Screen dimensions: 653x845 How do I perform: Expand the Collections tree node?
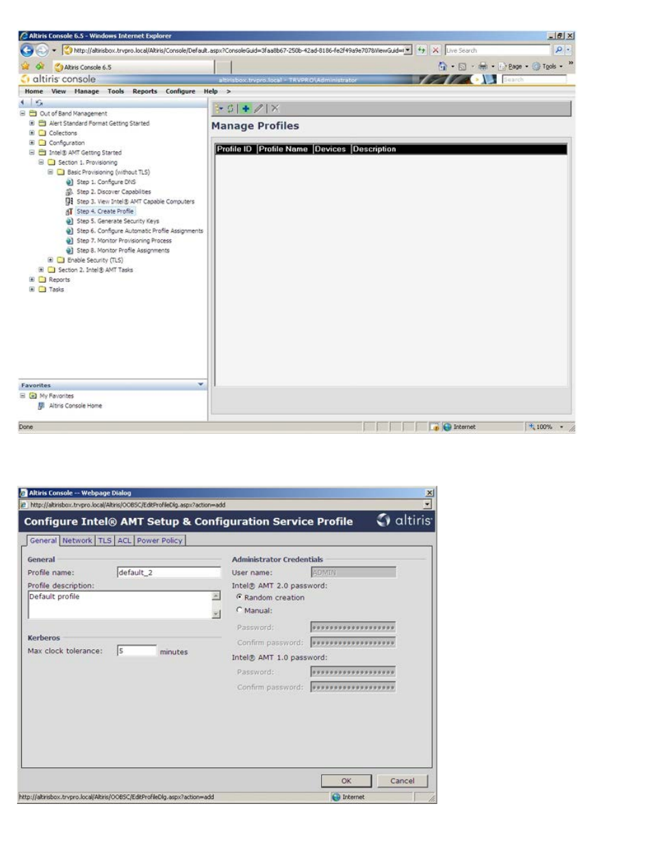(x=31, y=133)
